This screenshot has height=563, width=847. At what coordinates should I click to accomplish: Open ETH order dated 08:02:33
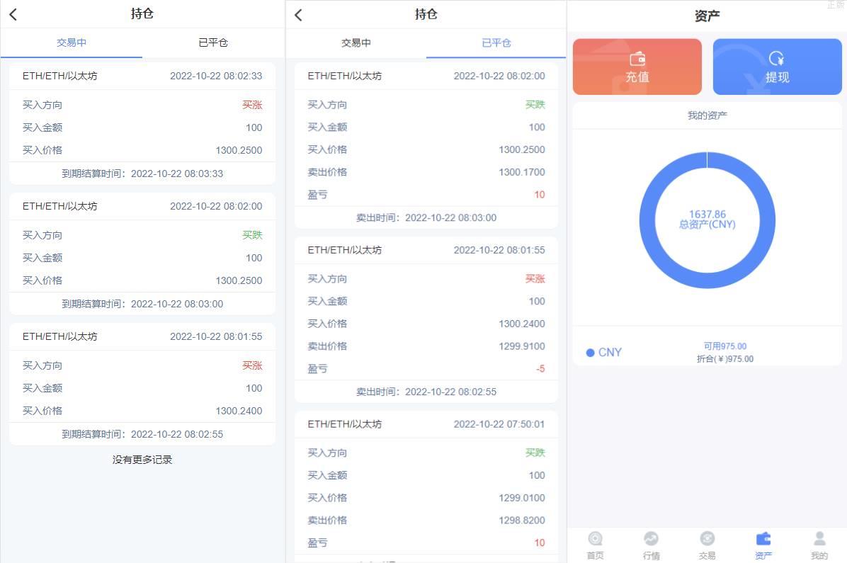pyautogui.click(x=142, y=124)
